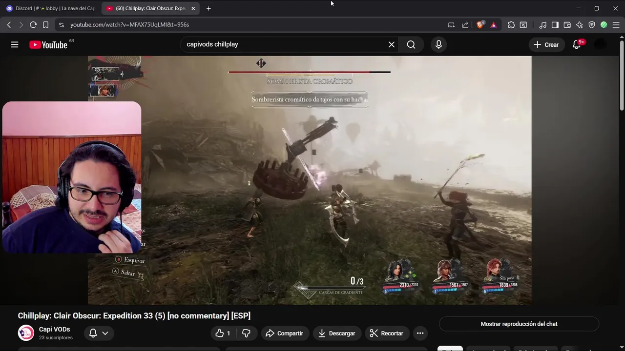Open the Capi VODs channel avatar

pyautogui.click(x=26, y=333)
